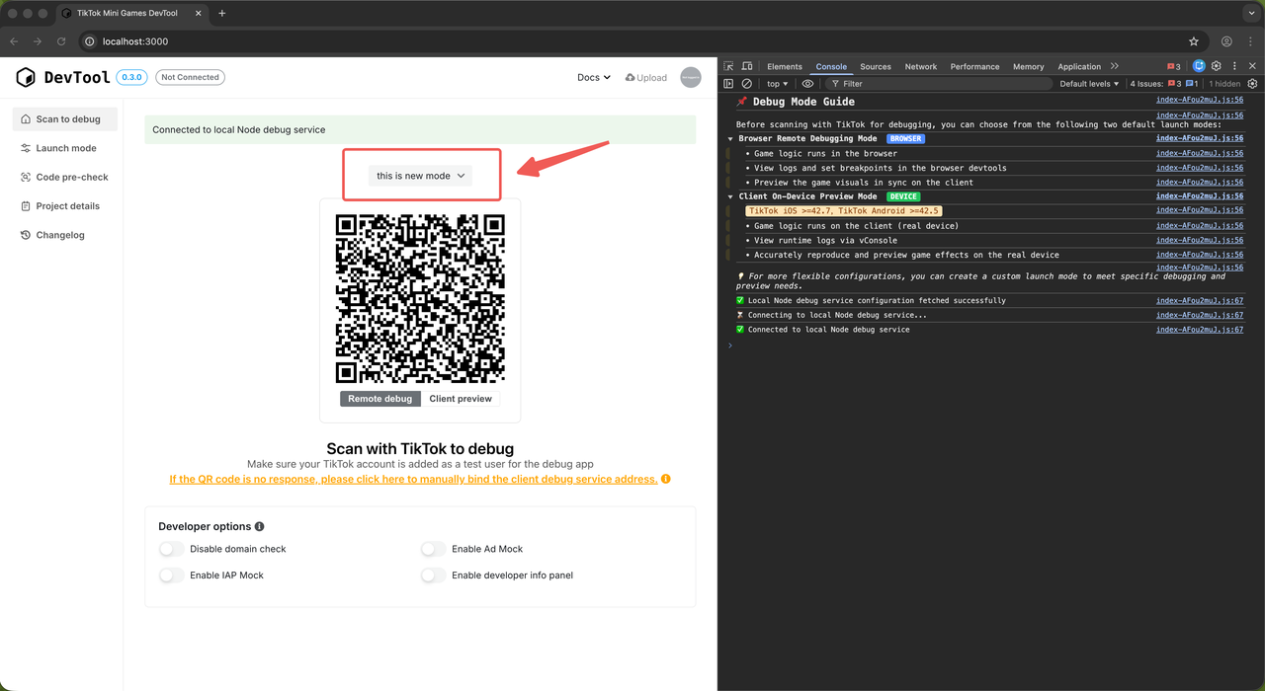Open Launch mode in the sidebar

click(65, 148)
